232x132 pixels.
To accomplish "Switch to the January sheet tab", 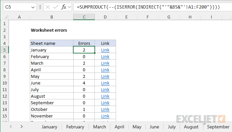I will [x=49, y=127].
